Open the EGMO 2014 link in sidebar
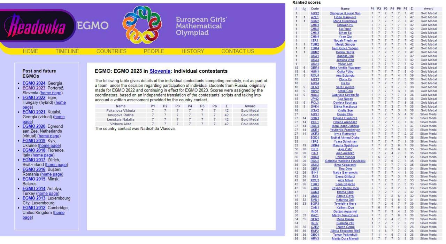446x244 pixels. pyautogui.click(x=34, y=189)
